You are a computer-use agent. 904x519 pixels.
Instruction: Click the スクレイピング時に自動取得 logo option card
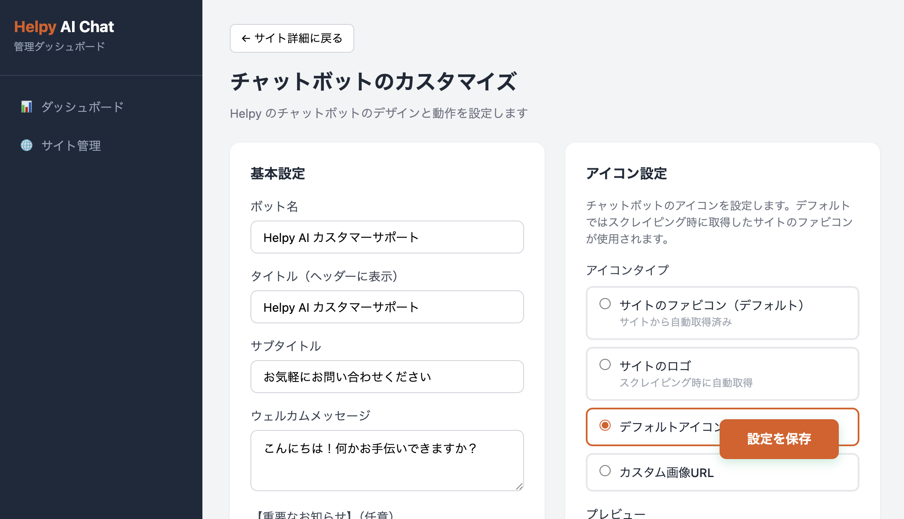(x=723, y=374)
